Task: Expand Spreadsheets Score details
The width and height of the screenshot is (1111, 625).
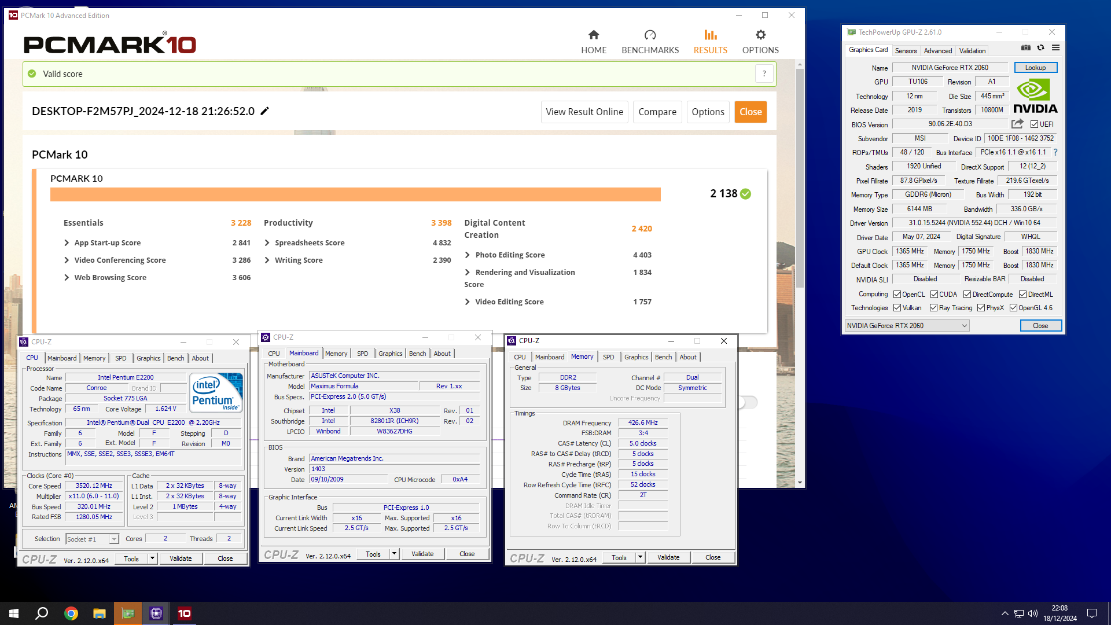Action: pyautogui.click(x=267, y=243)
